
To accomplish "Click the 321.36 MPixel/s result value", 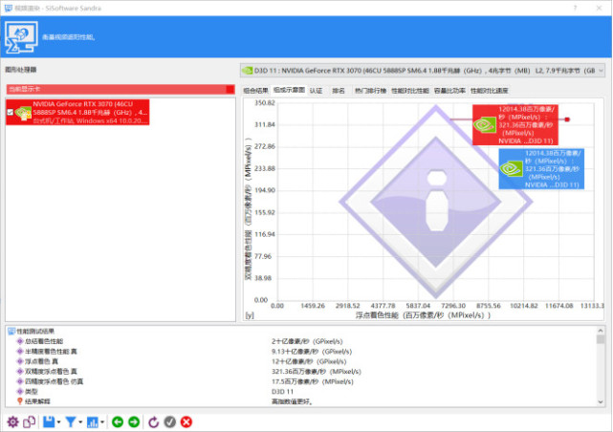I will point(317,372).
